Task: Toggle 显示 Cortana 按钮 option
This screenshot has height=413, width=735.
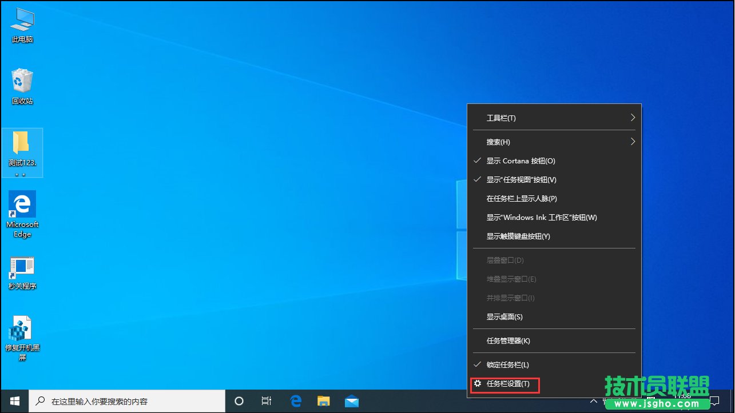Action: tap(520, 161)
